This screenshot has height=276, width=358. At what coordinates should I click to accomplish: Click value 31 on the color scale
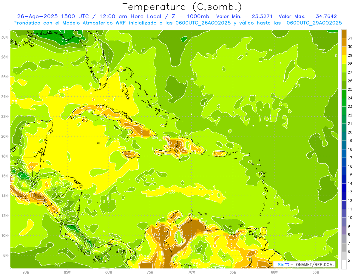point(350,38)
